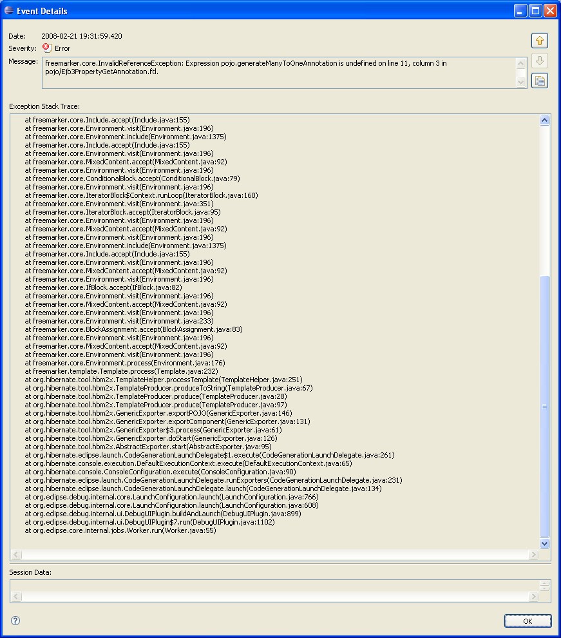This screenshot has height=638, width=561.
Task: Select line 'TemplateProducer.produceToString(TemplateProducer.java:67)'
Action: (169, 388)
